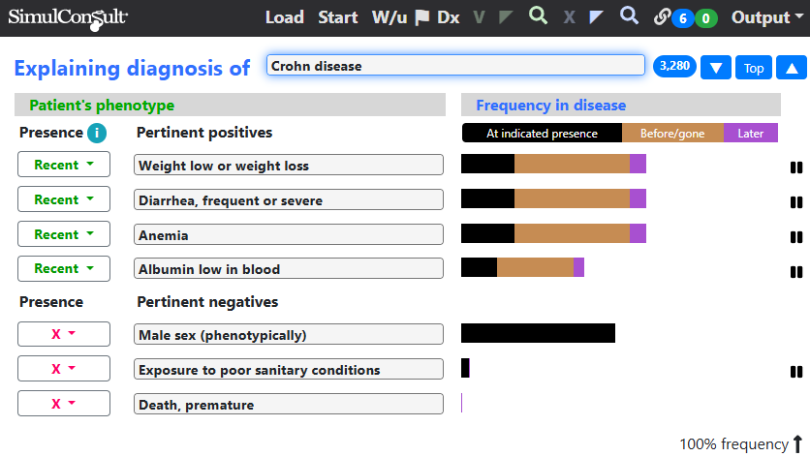Open Recent dropdown for Diarrhea row
Image resolution: width=810 pixels, height=457 pixels.
click(64, 199)
